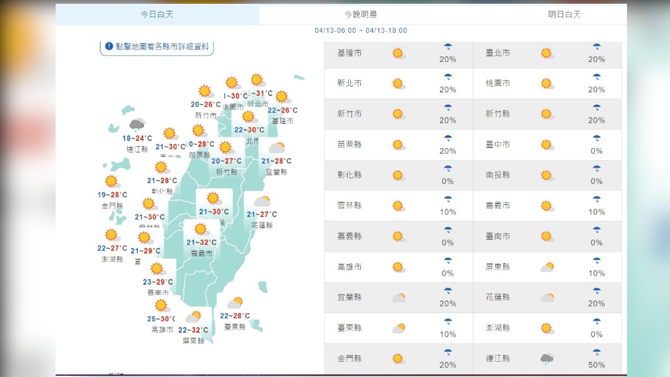Click the sunny icon in the 臺北市 table row
This screenshot has width=670, height=377.
coord(547,53)
